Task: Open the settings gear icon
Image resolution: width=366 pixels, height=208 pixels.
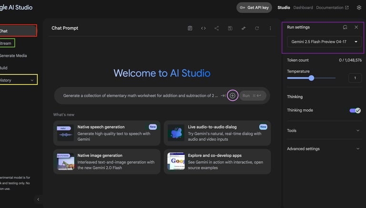Action: (x=359, y=8)
